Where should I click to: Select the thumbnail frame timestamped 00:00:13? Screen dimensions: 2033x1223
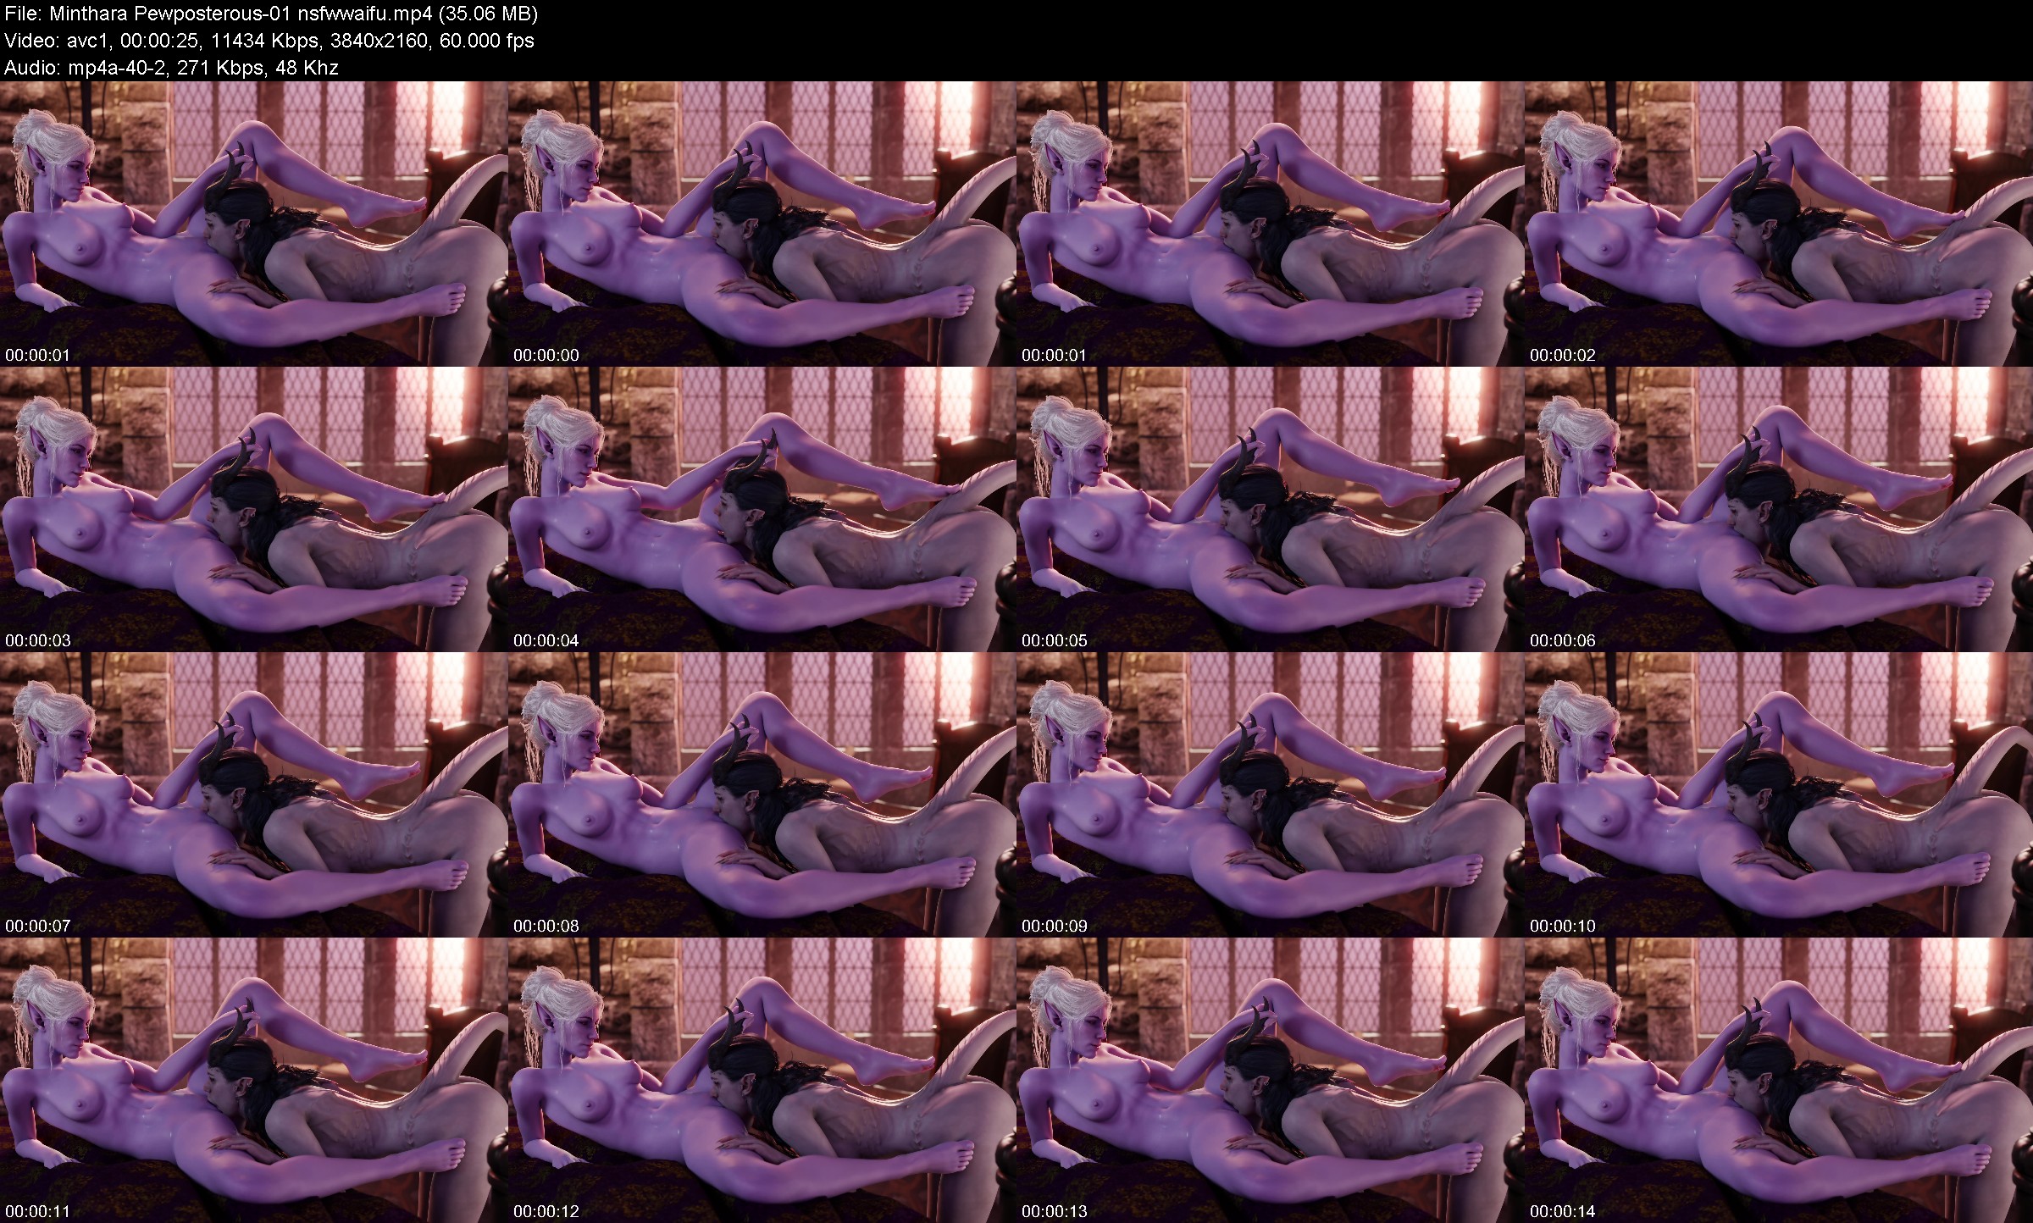[x=1271, y=1080]
